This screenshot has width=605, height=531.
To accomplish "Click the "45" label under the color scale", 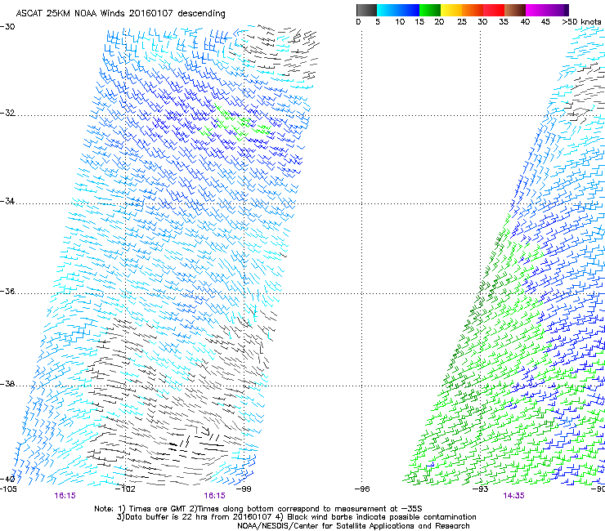I will point(545,22).
